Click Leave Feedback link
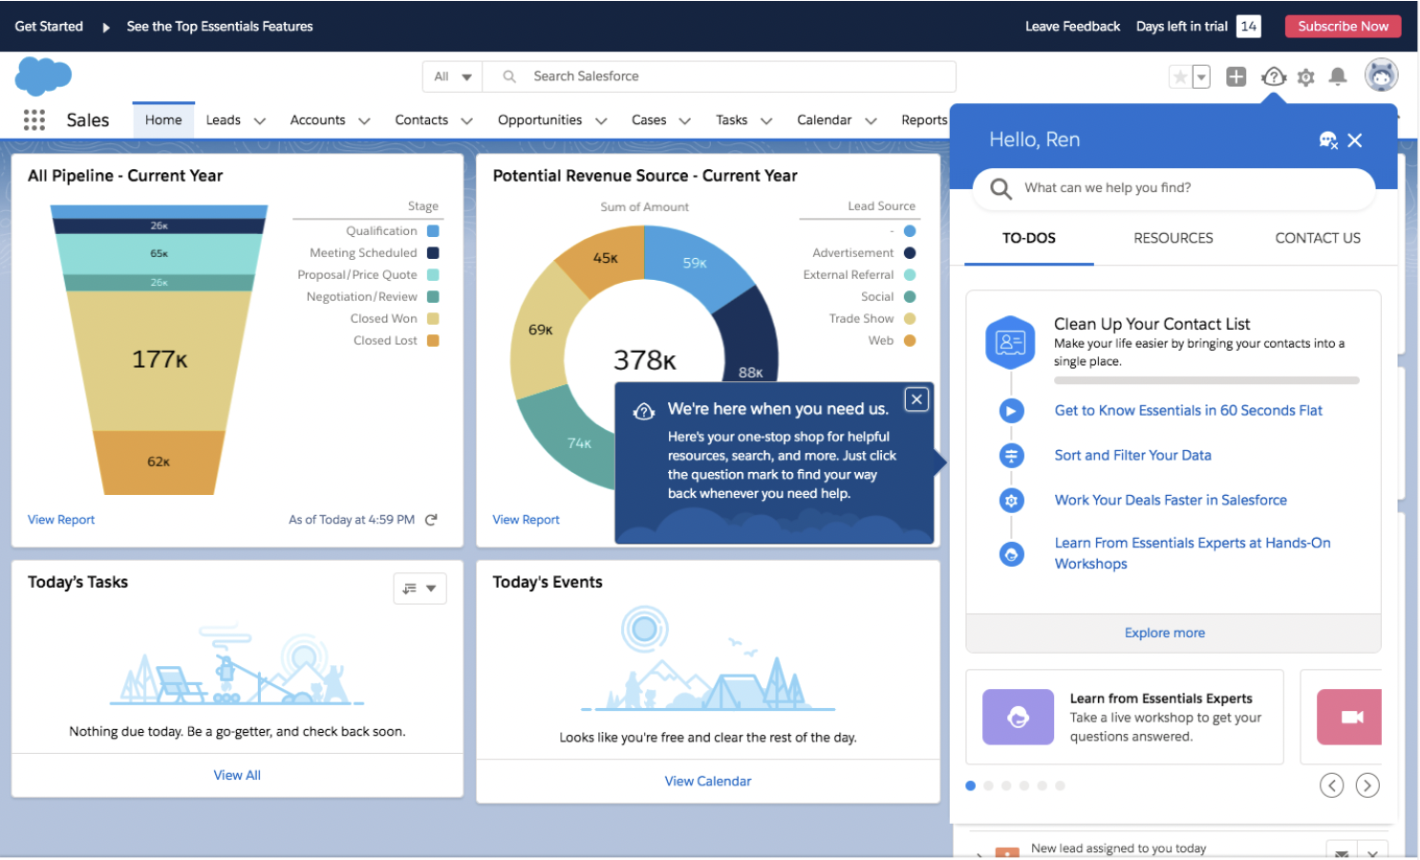The image size is (1420, 860). pos(1072,27)
